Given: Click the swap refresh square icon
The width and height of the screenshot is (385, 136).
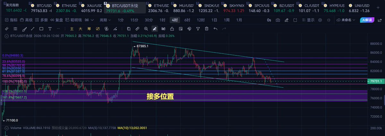Looking at the screenshot, I should 107,28.
